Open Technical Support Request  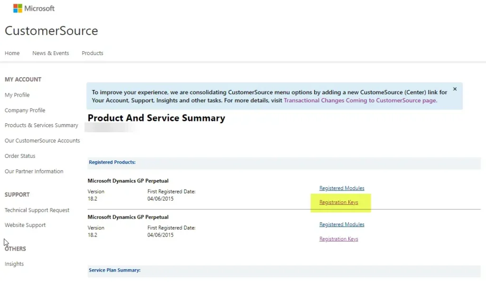tap(37, 210)
